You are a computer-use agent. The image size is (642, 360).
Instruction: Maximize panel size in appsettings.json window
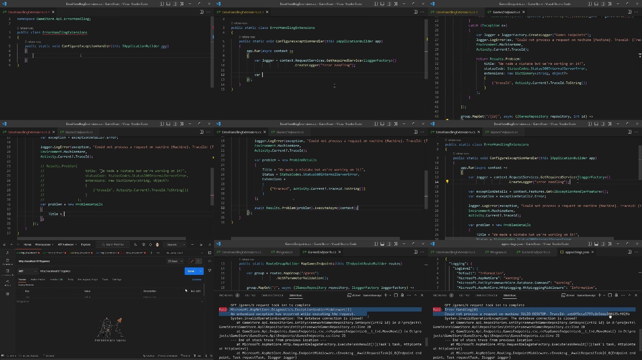(x=630, y=295)
